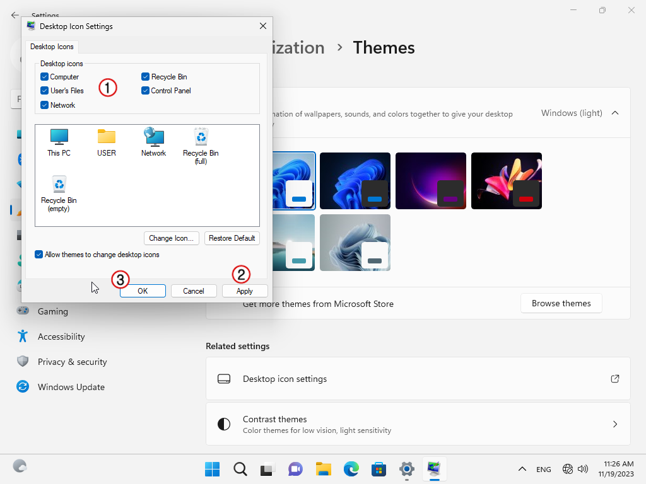Open taskbar Search magnifier
The image size is (646, 484).
[240, 469]
